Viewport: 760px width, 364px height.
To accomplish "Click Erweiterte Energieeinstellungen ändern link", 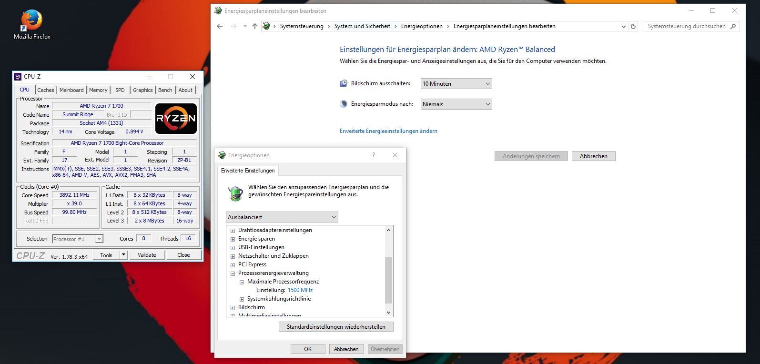I will tap(388, 131).
